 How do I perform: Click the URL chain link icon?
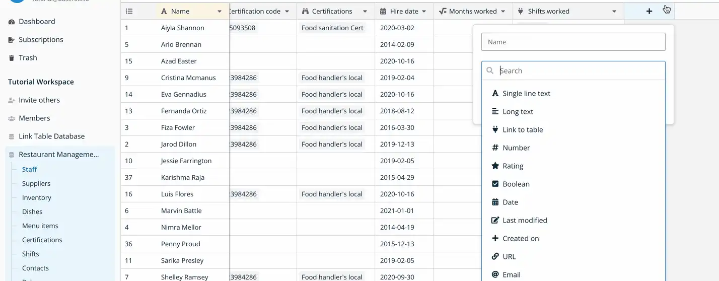tap(495, 257)
